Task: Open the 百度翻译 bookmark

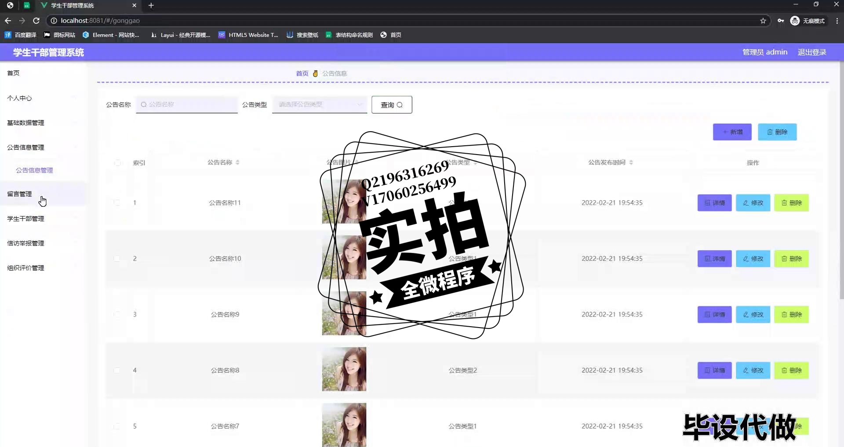Action: [x=20, y=35]
